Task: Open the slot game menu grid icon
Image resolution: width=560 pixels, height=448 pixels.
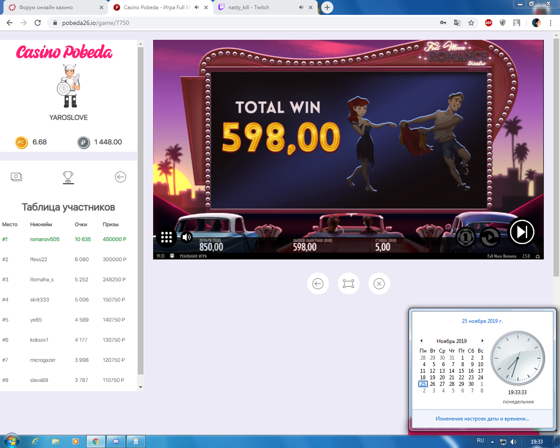Action: (x=166, y=237)
